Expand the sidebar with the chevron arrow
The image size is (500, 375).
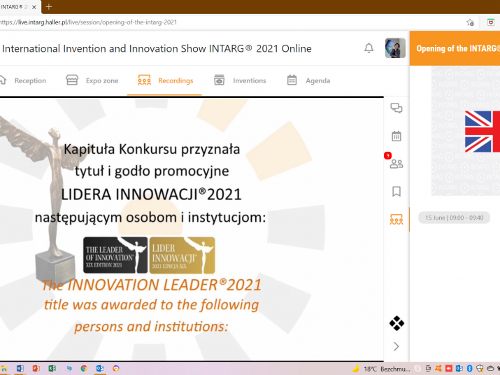pos(397,346)
